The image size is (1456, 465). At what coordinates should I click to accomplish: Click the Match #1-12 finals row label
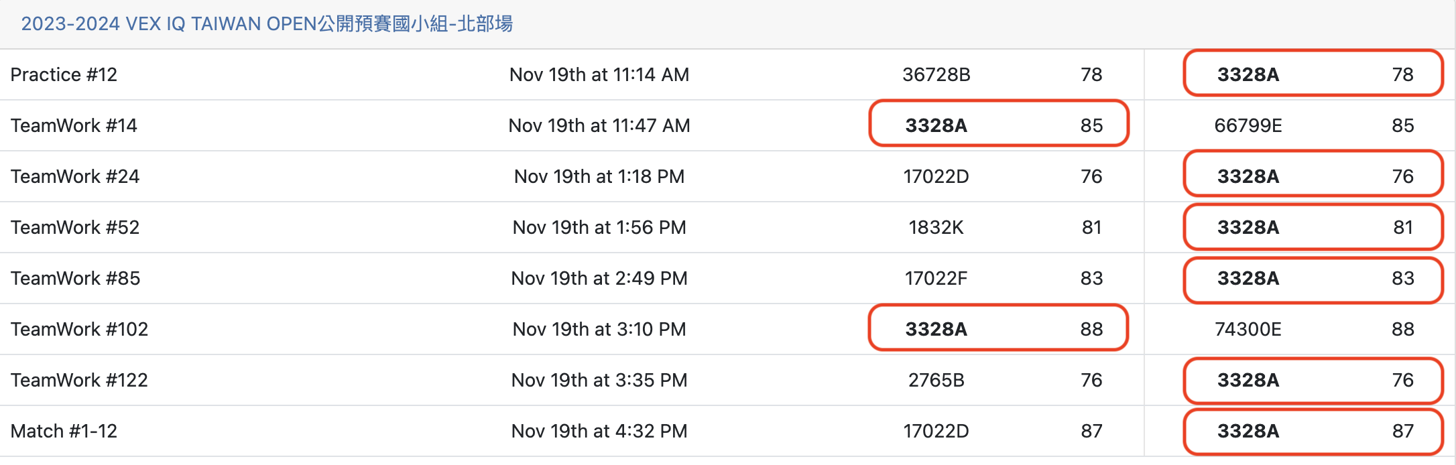tap(64, 431)
